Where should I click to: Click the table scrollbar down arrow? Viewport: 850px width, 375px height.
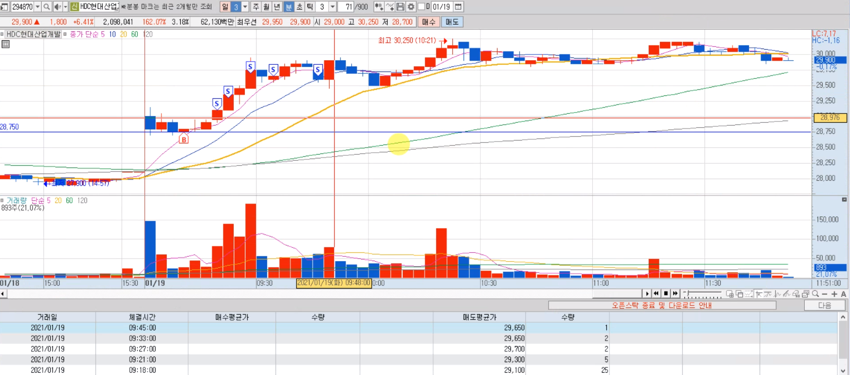[843, 371]
